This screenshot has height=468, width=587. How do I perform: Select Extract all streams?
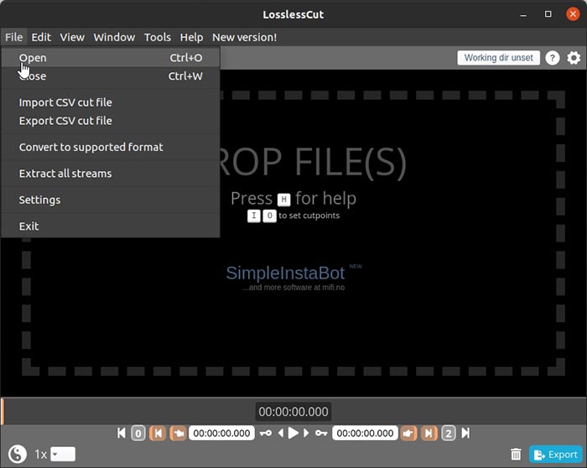coord(111,174)
